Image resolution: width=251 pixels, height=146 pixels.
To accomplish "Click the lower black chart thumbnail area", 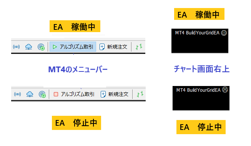I will (x=201, y=98).
